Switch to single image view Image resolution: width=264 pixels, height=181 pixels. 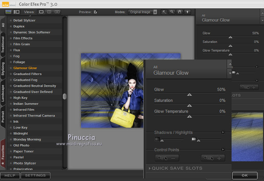point(41,12)
